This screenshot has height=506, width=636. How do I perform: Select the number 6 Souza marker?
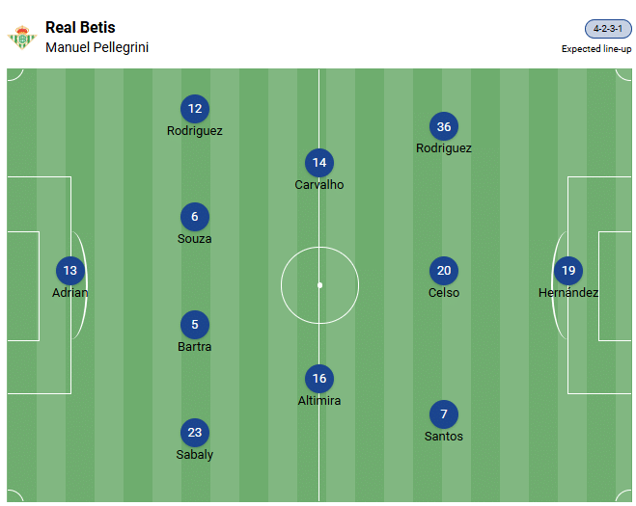(x=195, y=217)
